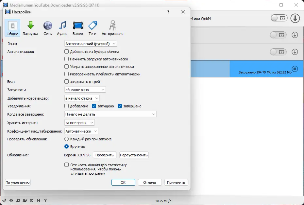The height and width of the screenshot is (205, 304).
Task: Click the Проверить update button
Action: (105, 155)
